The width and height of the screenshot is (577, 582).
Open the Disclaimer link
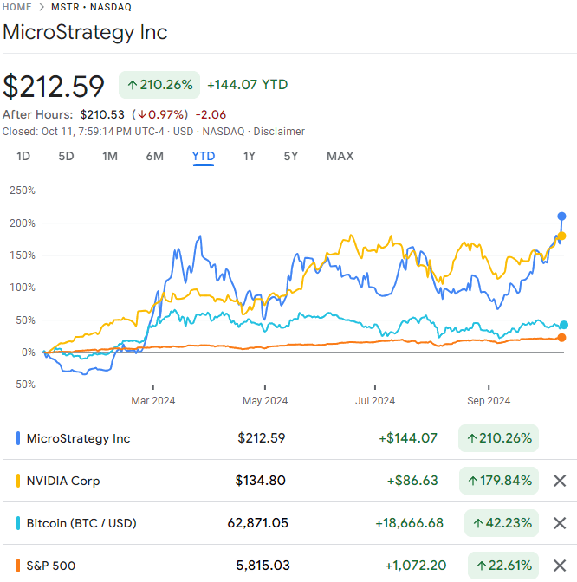point(279,132)
